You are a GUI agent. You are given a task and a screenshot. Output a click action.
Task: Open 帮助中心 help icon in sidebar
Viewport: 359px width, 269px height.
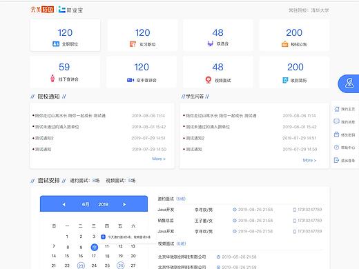(x=336, y=148)
